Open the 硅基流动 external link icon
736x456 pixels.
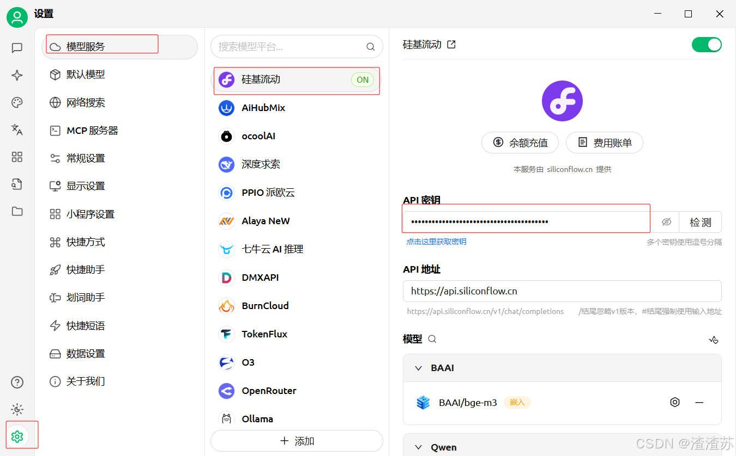pyautogui.click(x=451, y=45)
